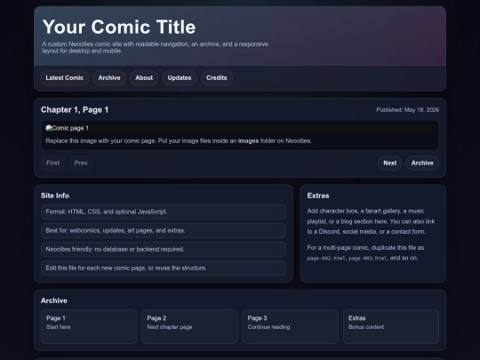Image resolution: width=480 pixels, height=360 pixels.
Task: Click the Chapter 1, Page 1 heading
Action: 75,110
